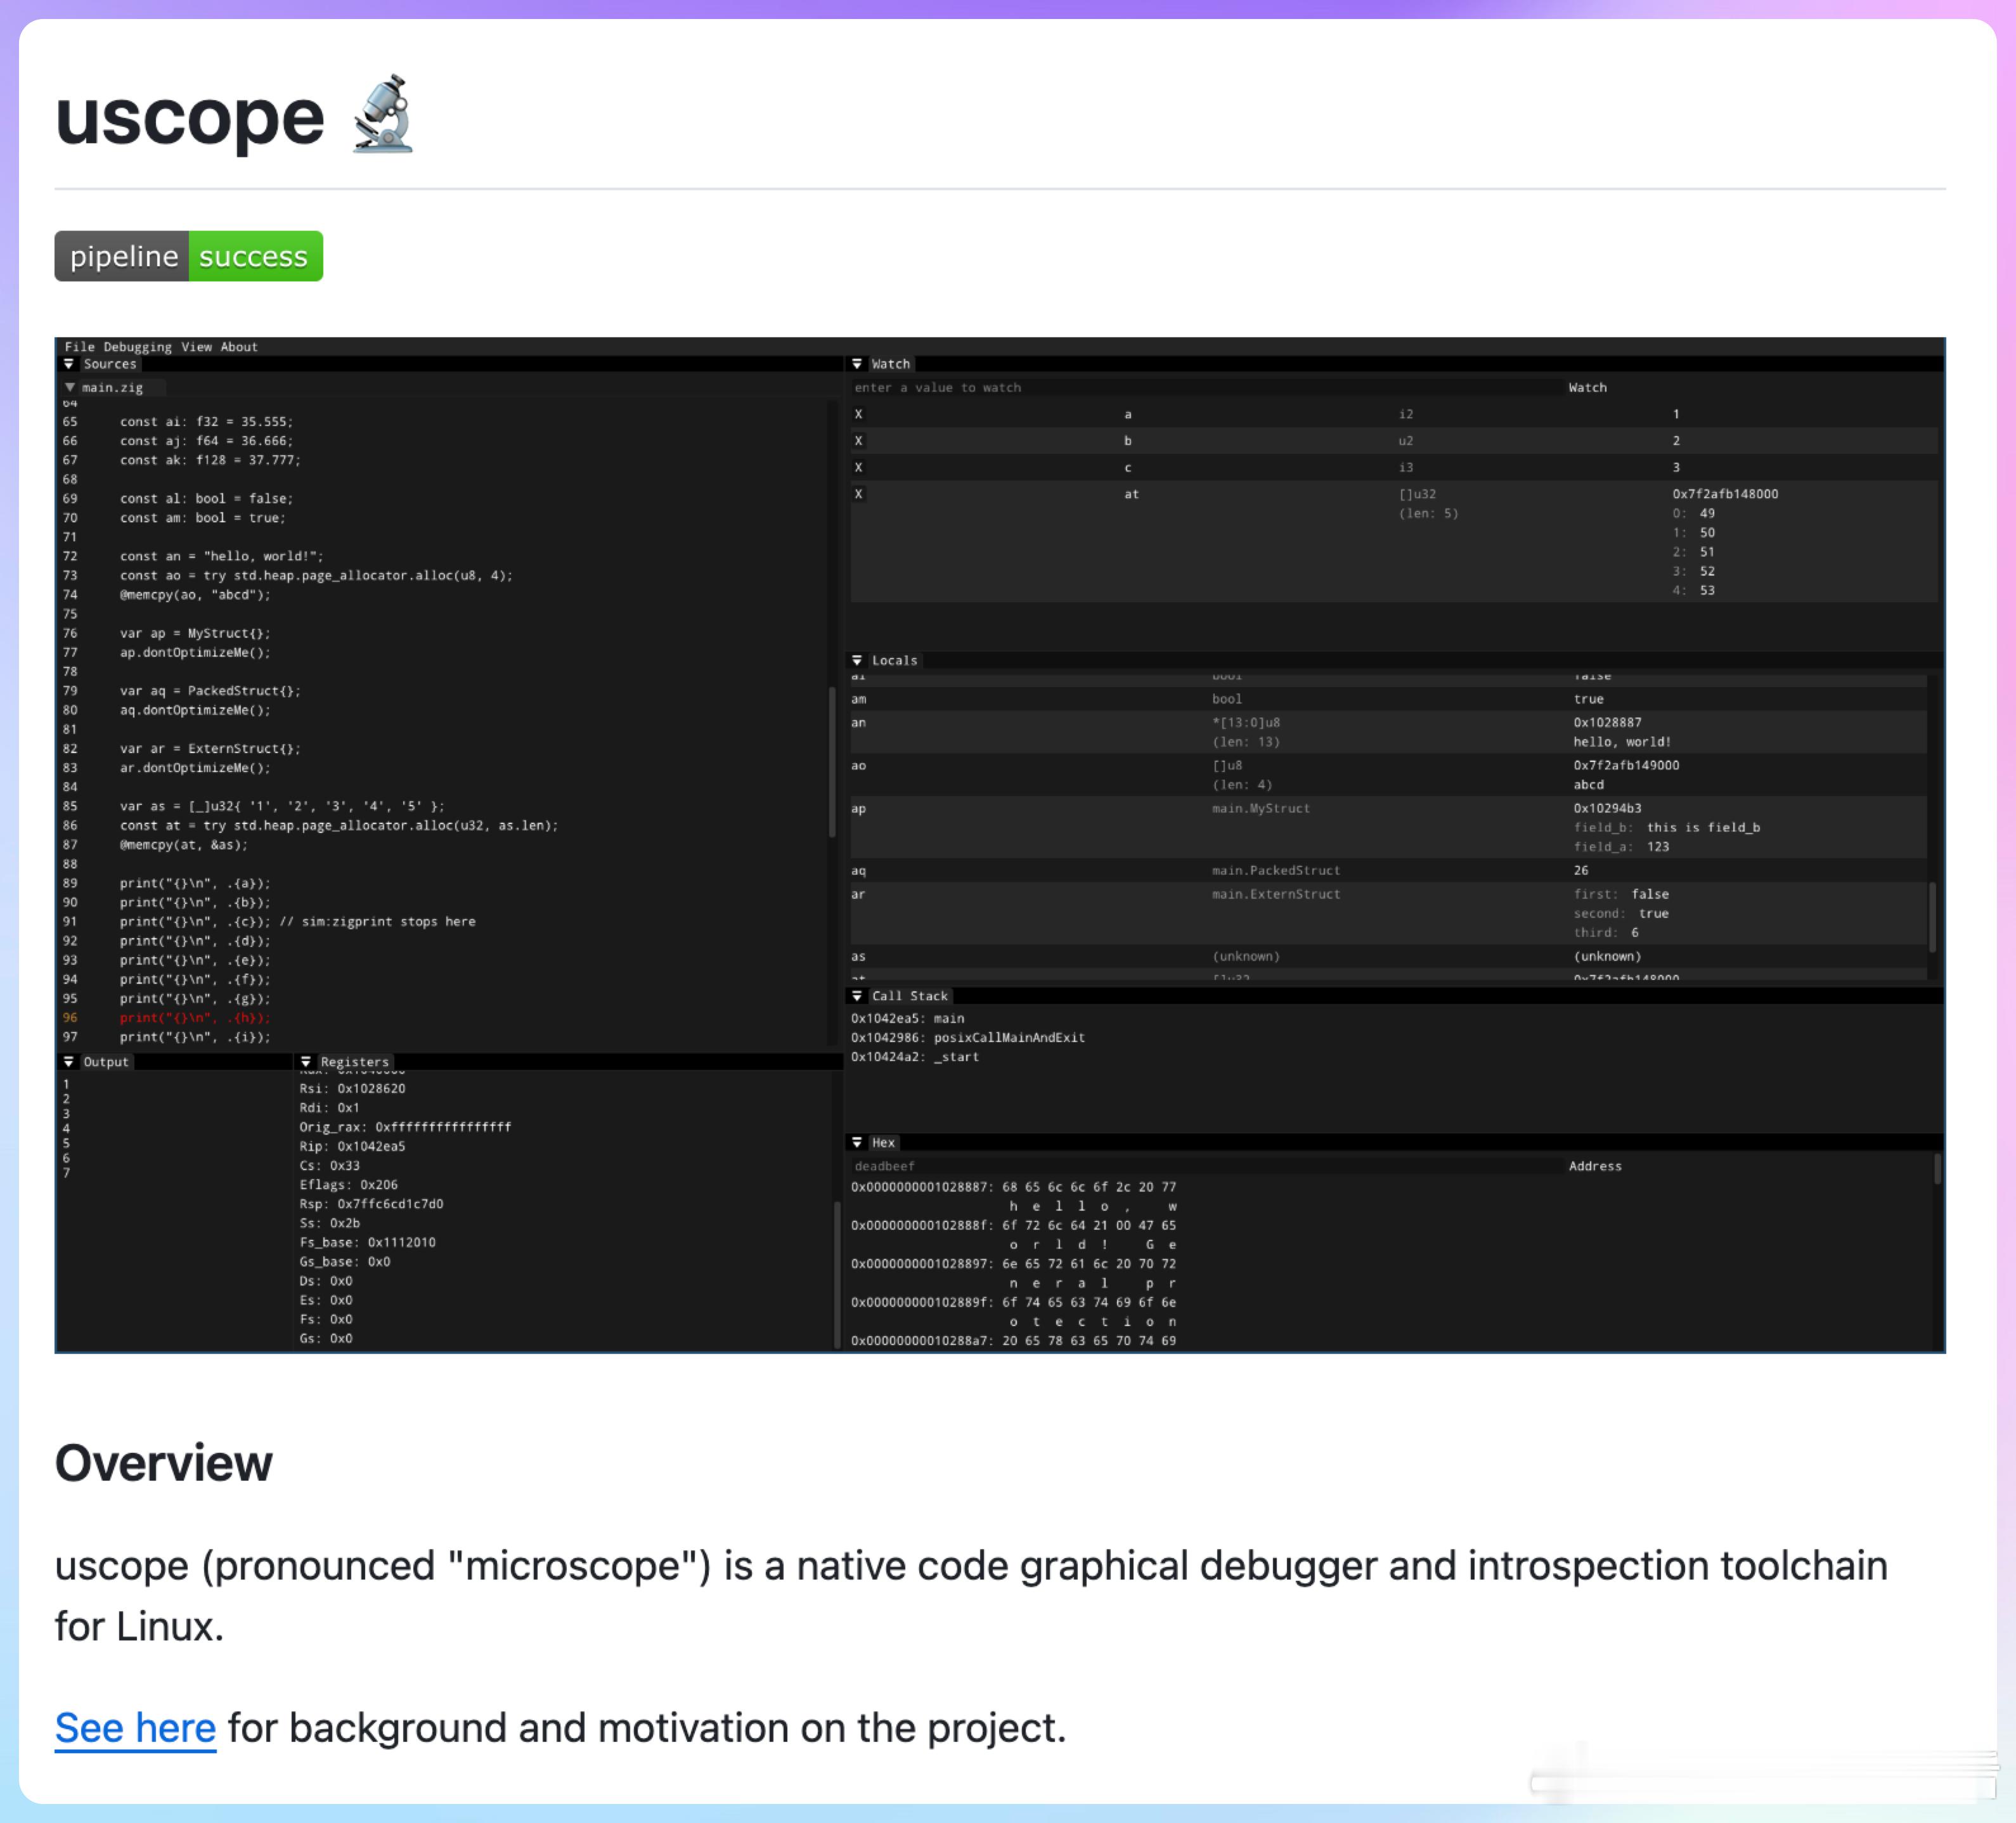
Task: Click hex row address 0x0000000001028887
Action: click(x=922, y=1187)
